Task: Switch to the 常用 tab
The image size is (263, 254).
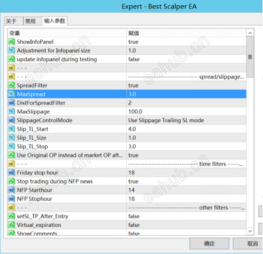Action: click(32, 21)
